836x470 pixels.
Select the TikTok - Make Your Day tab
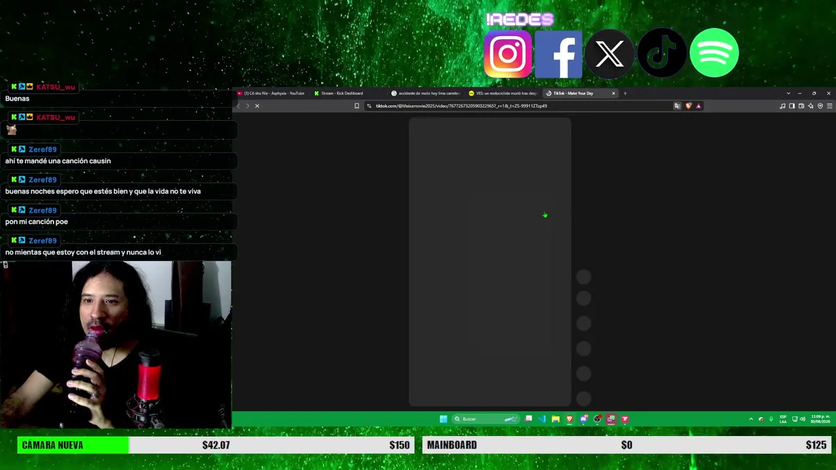[x=581, y=93]
